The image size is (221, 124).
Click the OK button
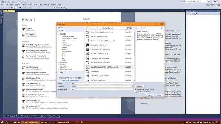tap(150, 95)
